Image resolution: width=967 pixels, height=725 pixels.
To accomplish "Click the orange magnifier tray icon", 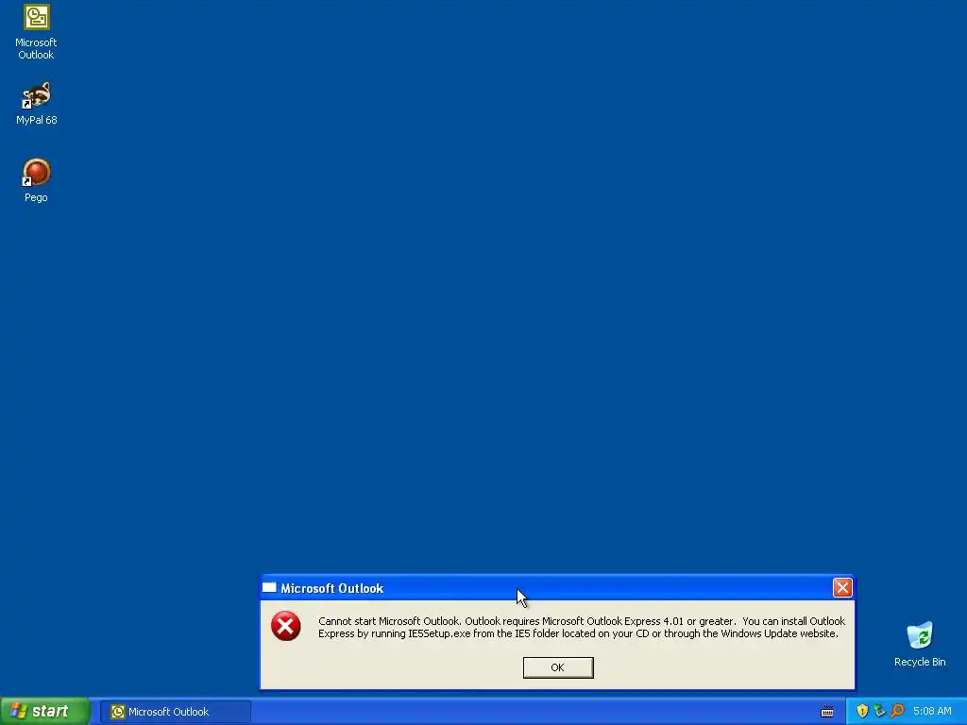I will click(x=897, y=711).
